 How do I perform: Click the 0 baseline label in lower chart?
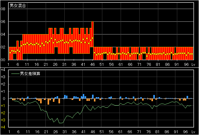[x=4, y=98]
